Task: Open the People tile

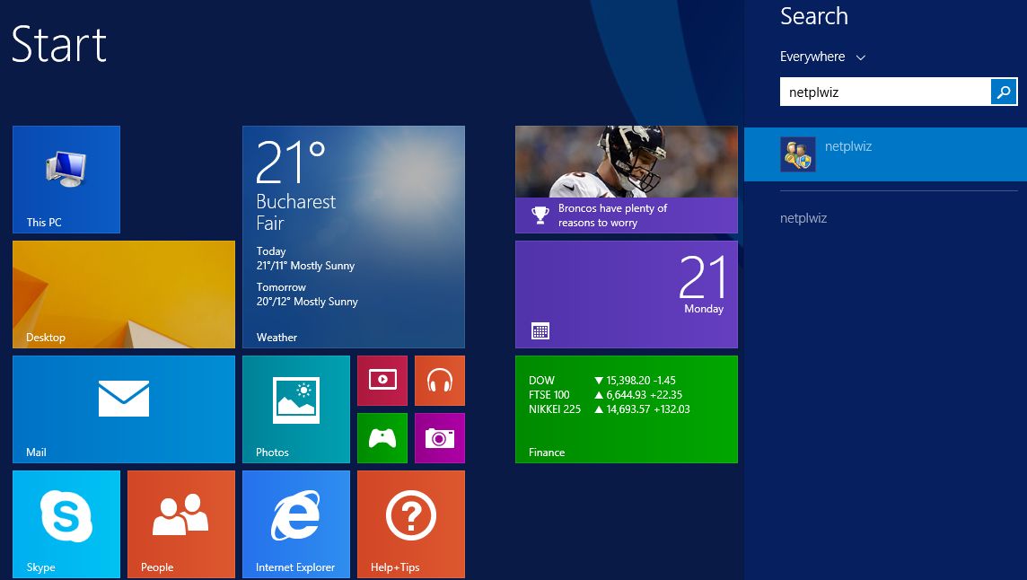Action: pos(180,524)
